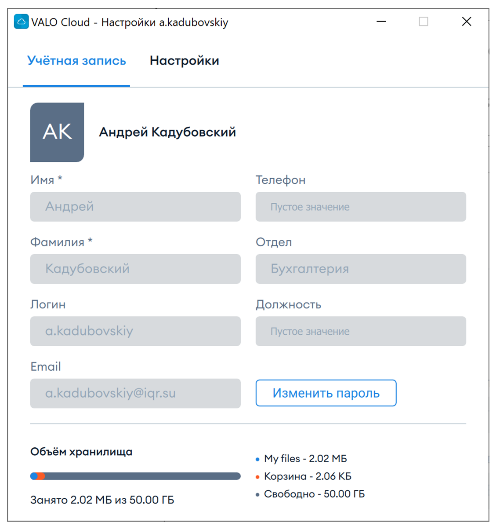Click the Логин field a.kadubovskiy
Screen dimensions: 496x530
point(135,331)
